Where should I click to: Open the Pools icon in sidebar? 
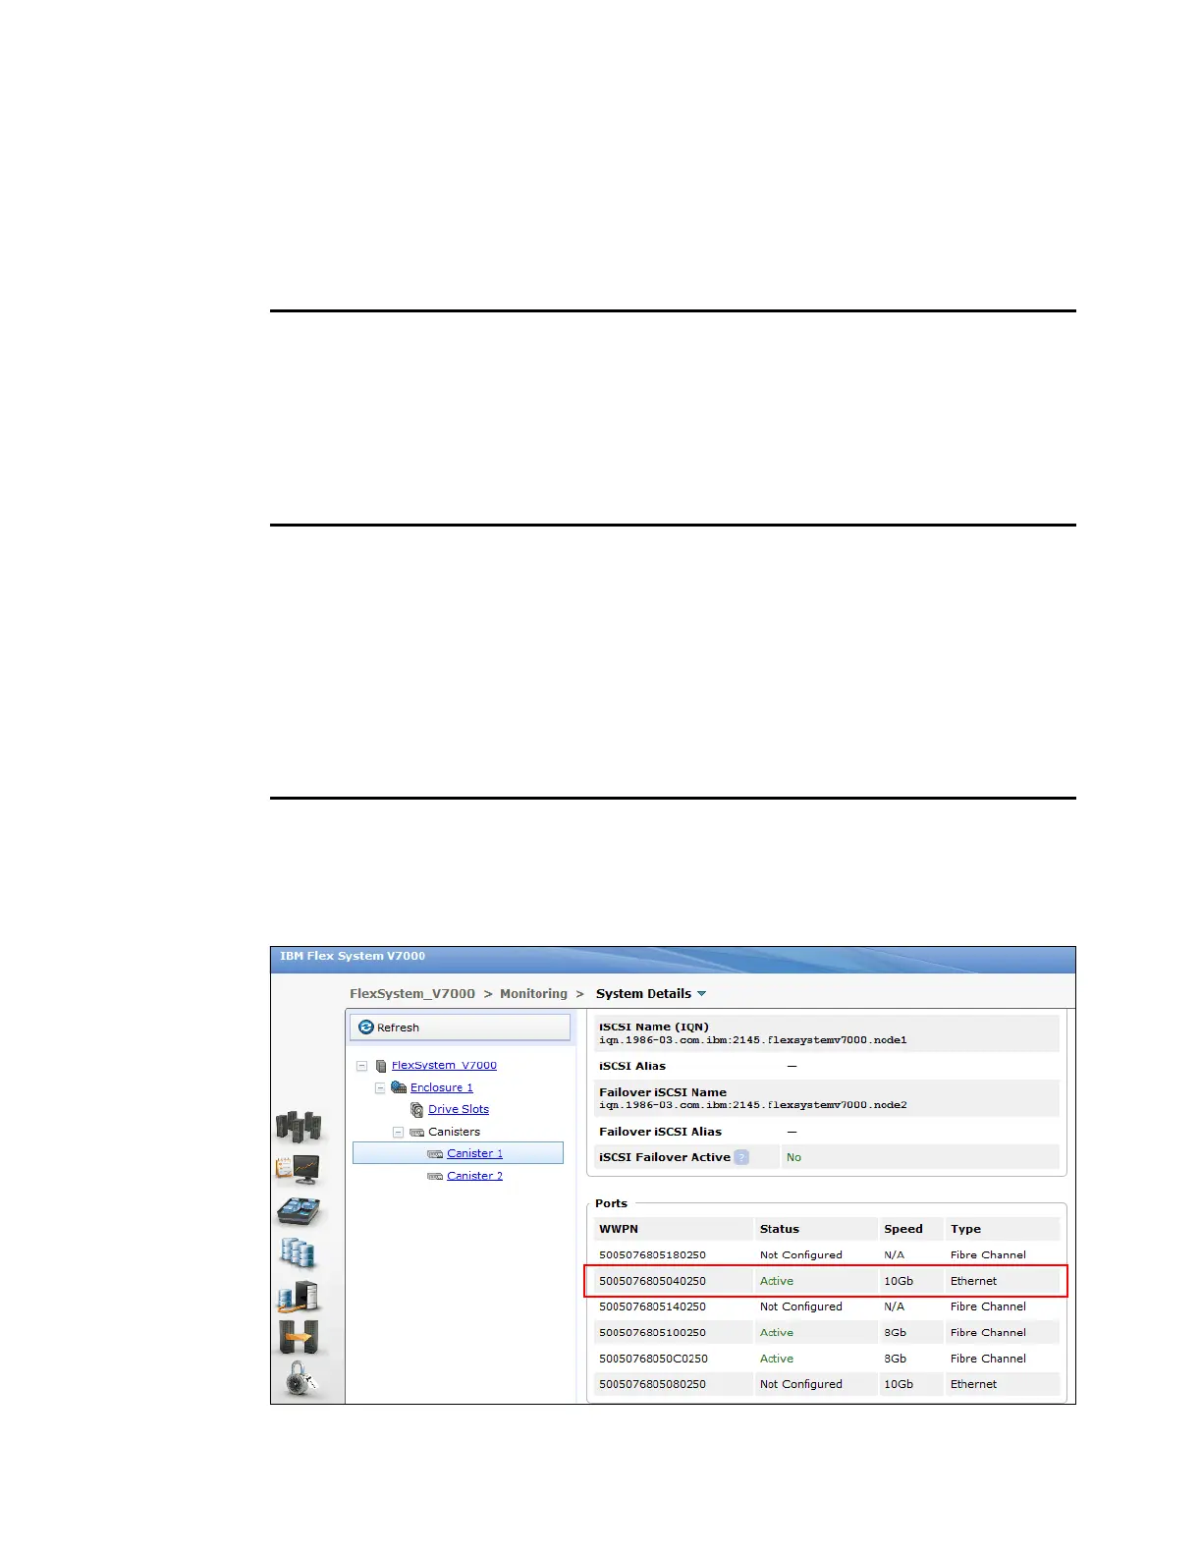tap(299, 1211)
